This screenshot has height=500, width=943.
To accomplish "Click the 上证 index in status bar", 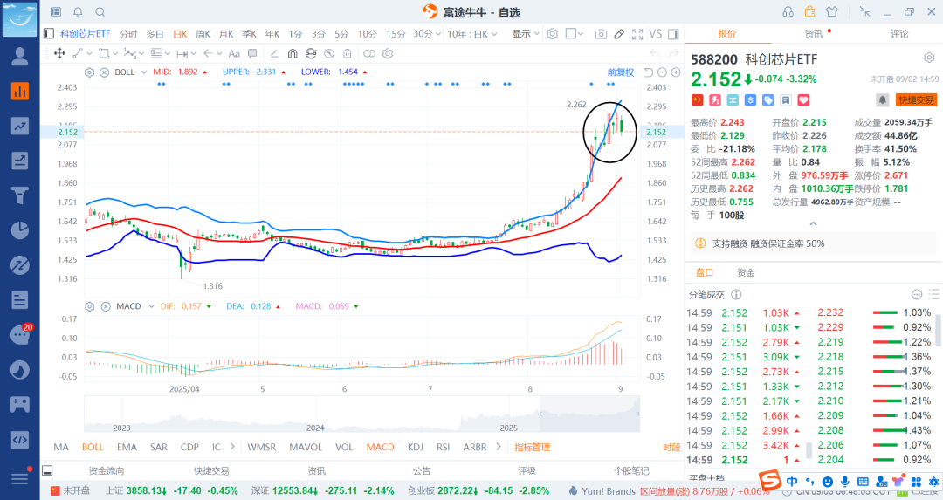I will pos(171,491).
